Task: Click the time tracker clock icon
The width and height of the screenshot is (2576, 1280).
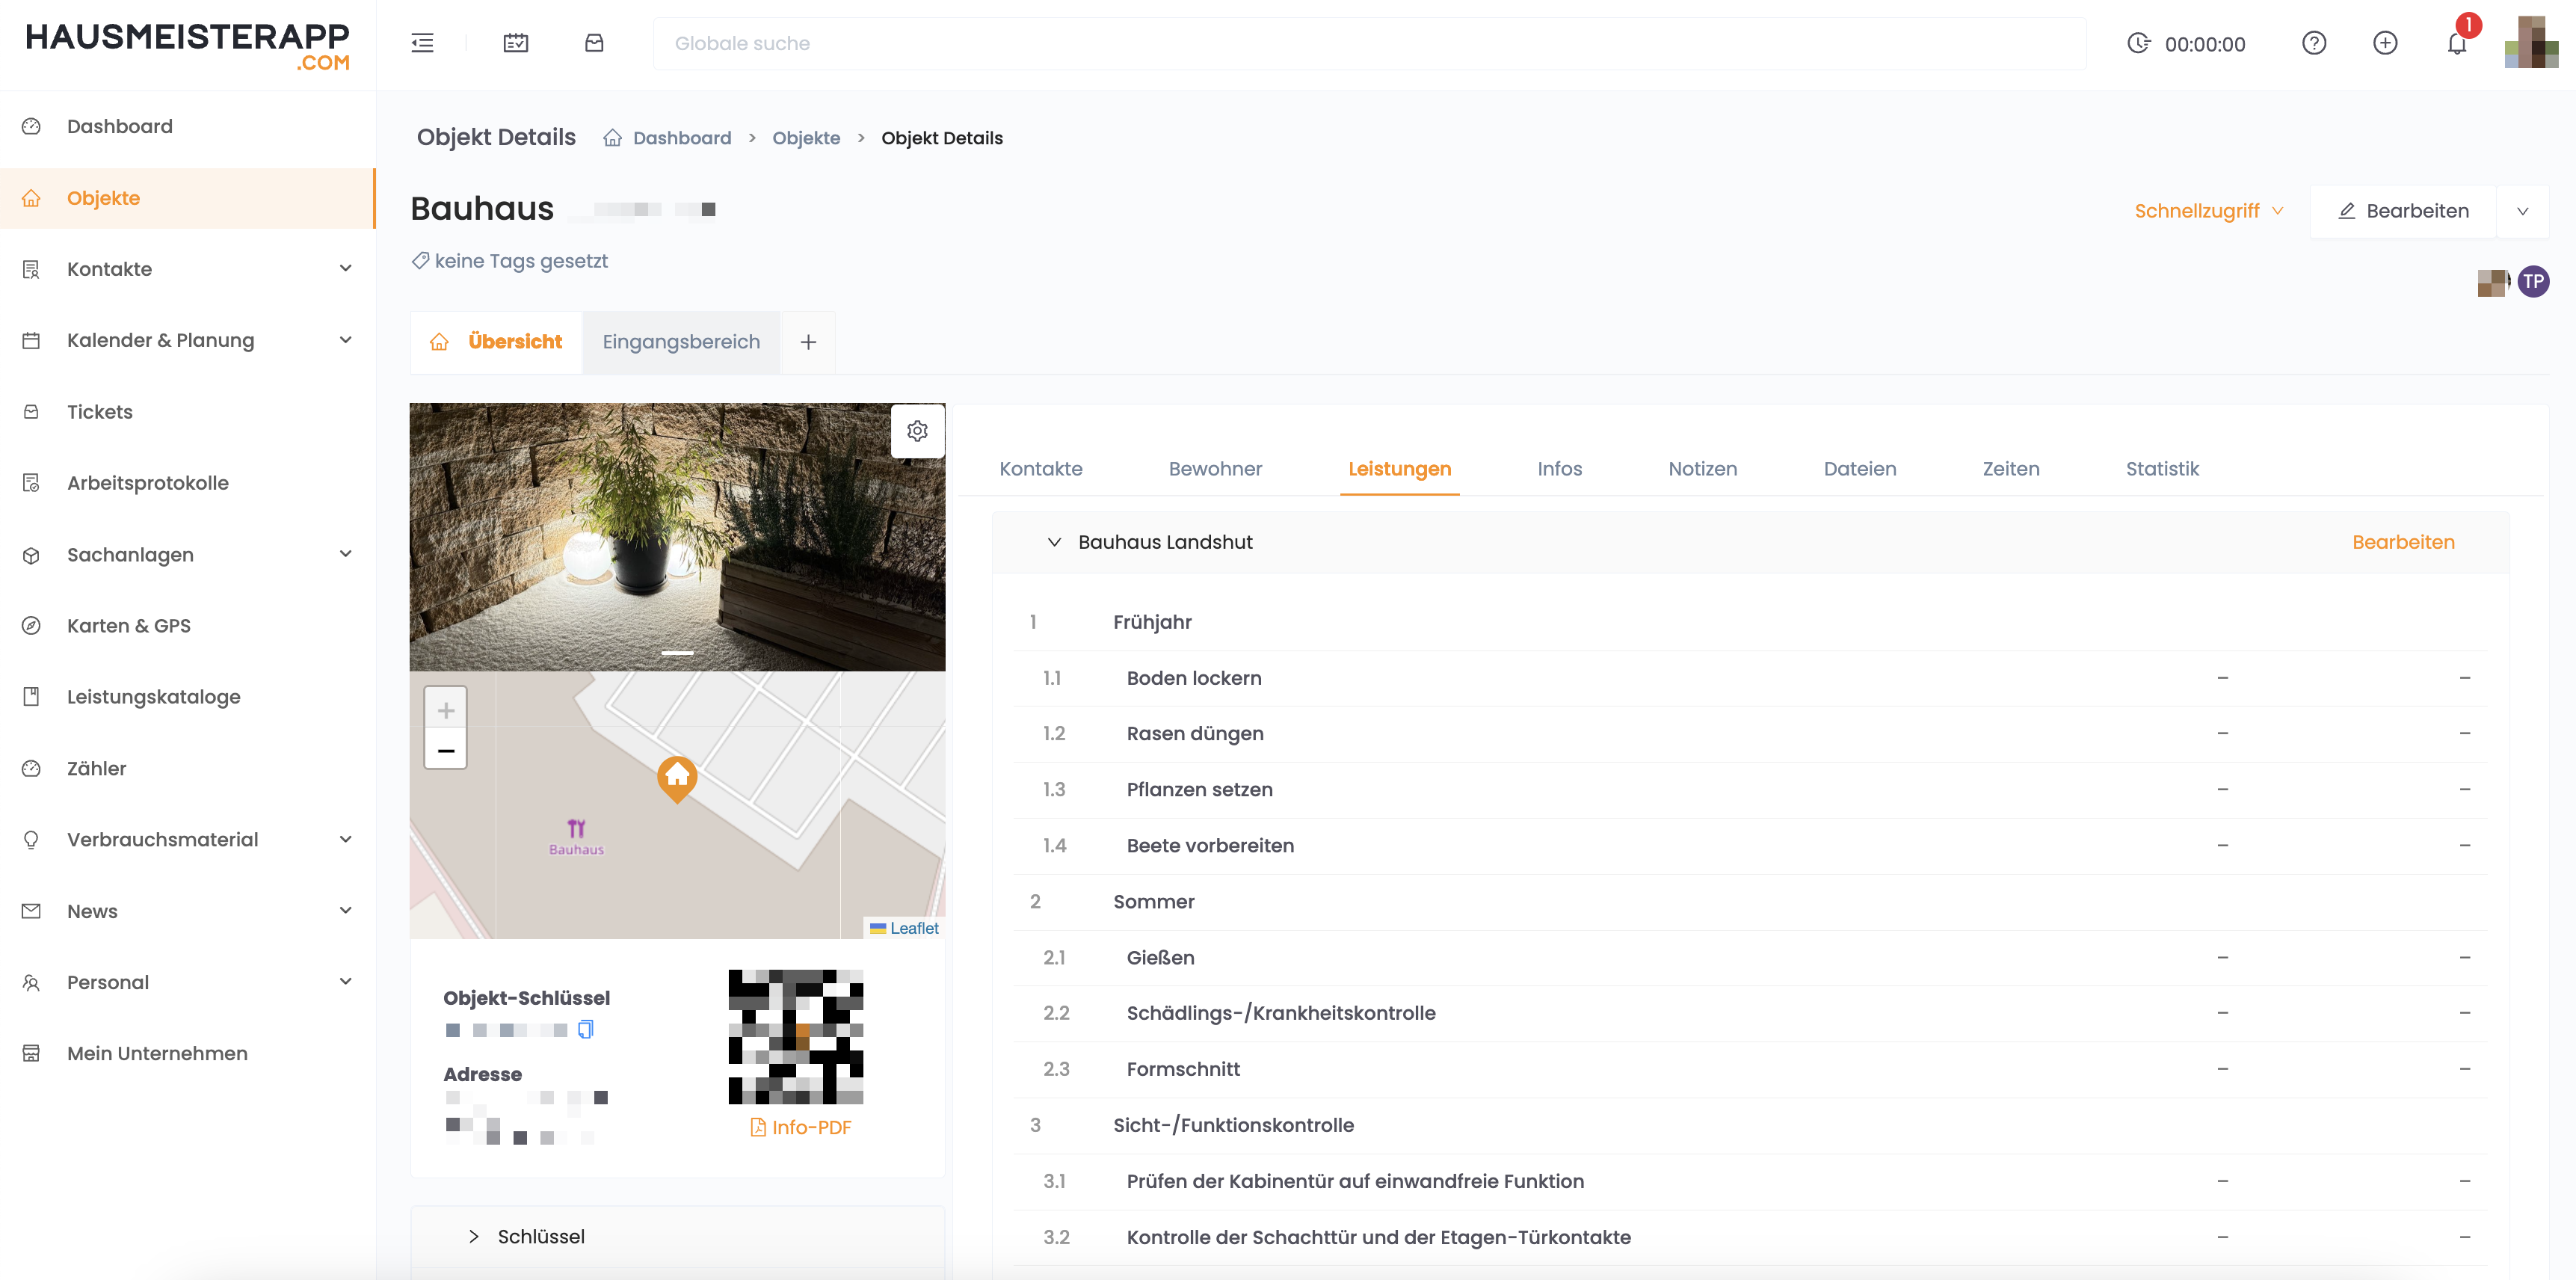Action: pos(2138,43)
